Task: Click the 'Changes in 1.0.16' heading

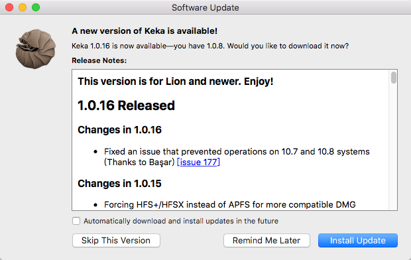Action: pyautogui.click(x=119, y=130)
